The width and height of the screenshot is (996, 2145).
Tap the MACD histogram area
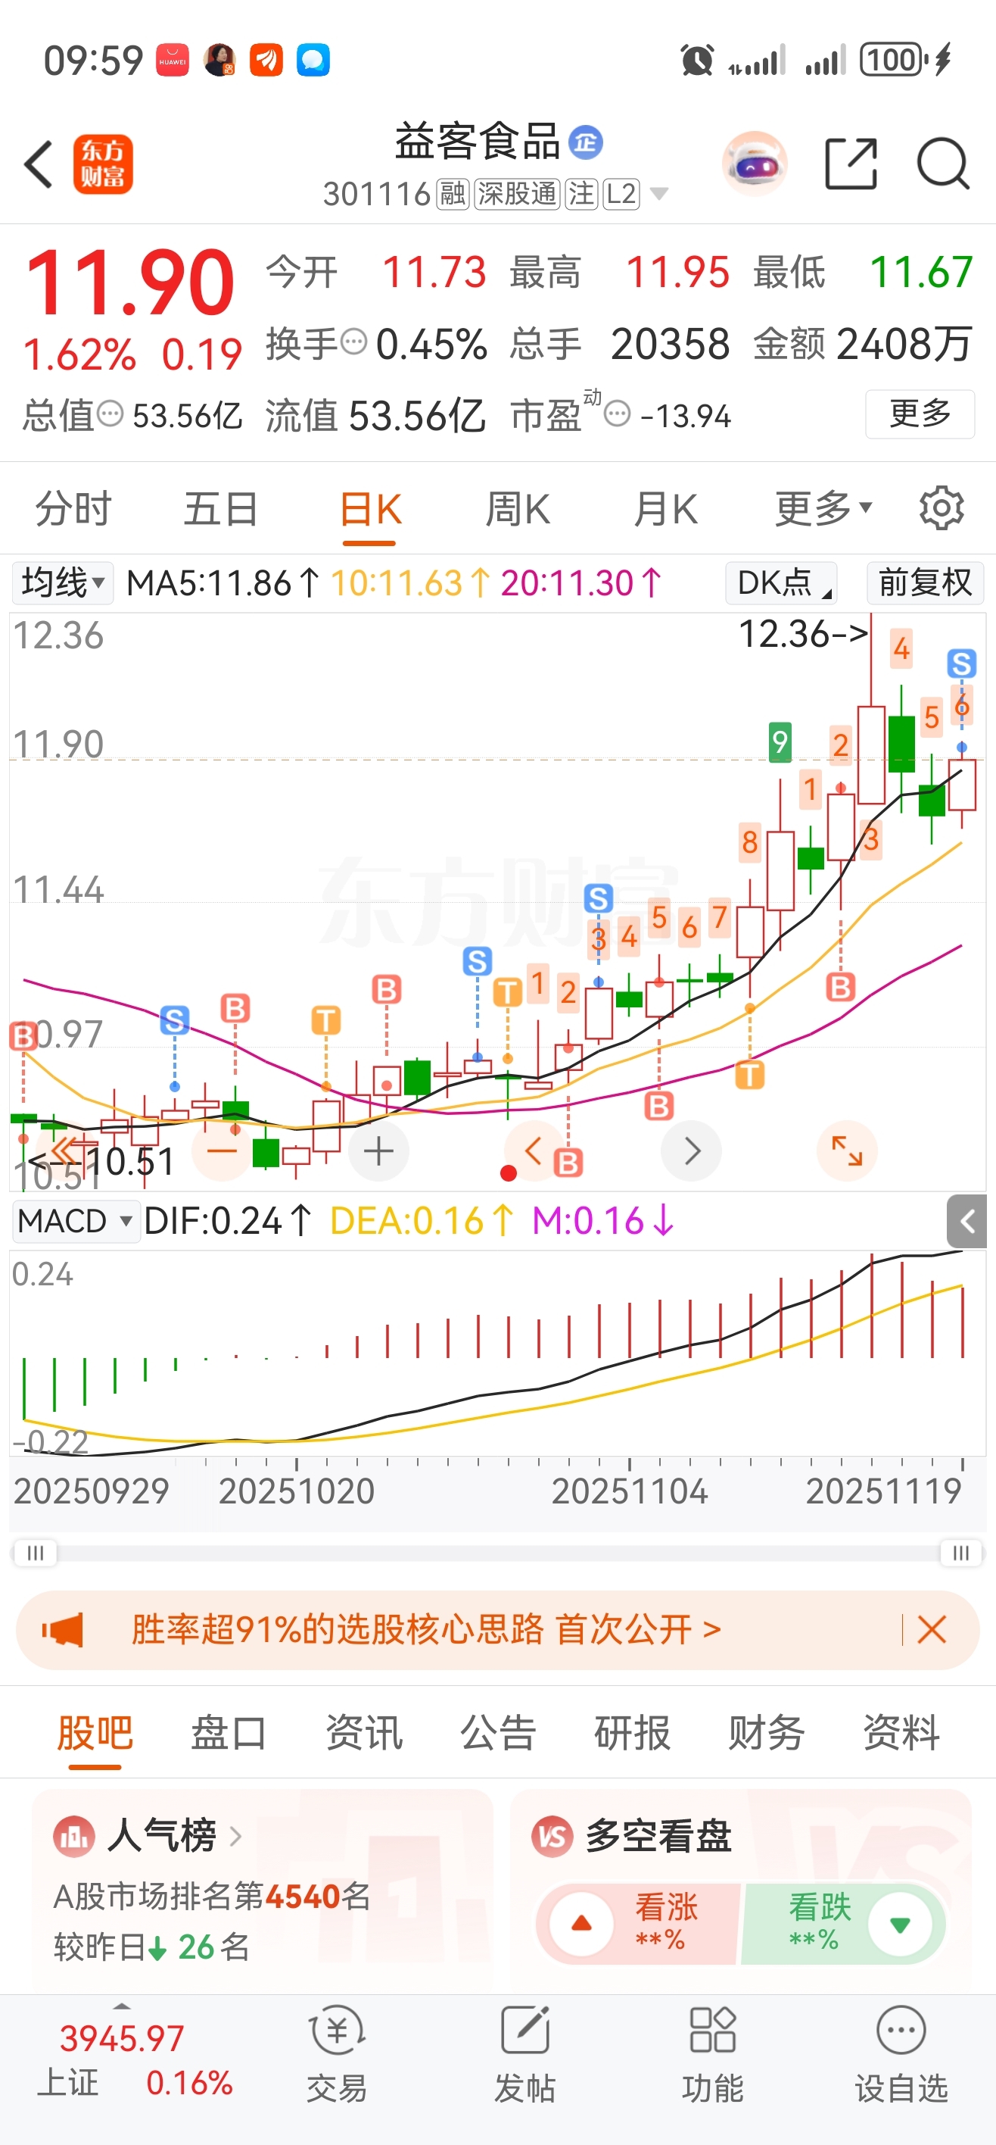pos(497,1353)
